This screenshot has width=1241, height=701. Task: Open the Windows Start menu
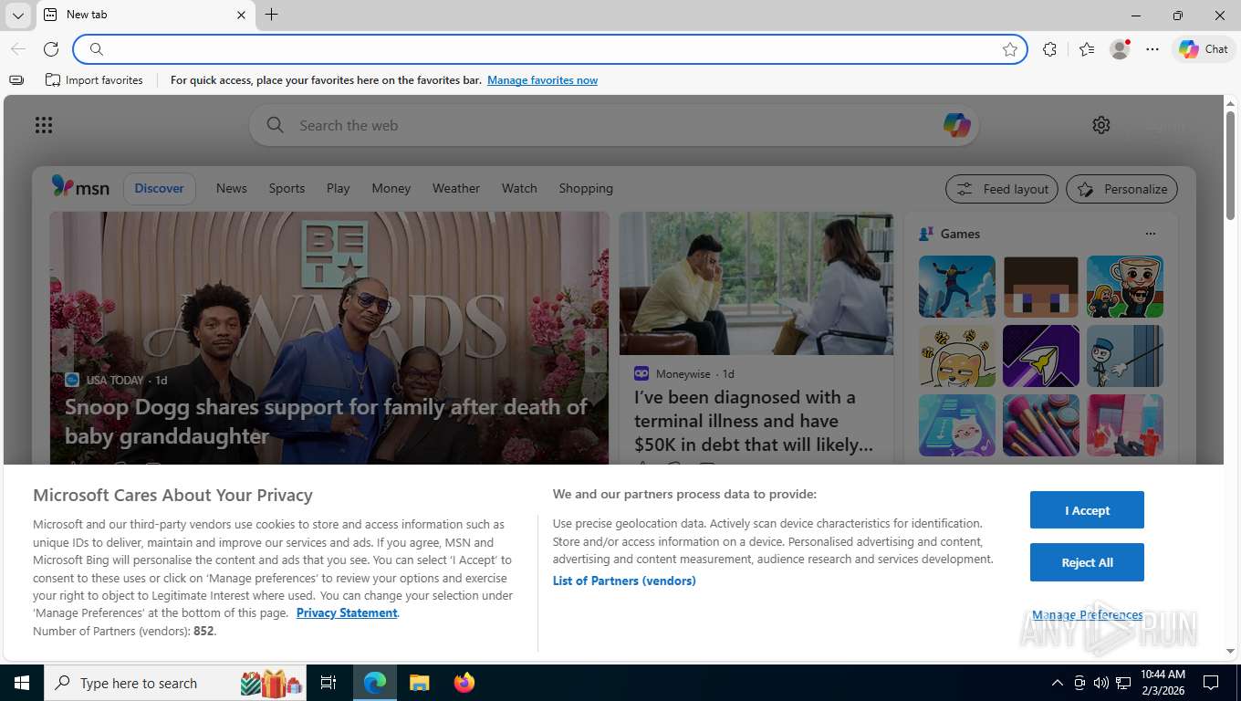coord(21,683)
